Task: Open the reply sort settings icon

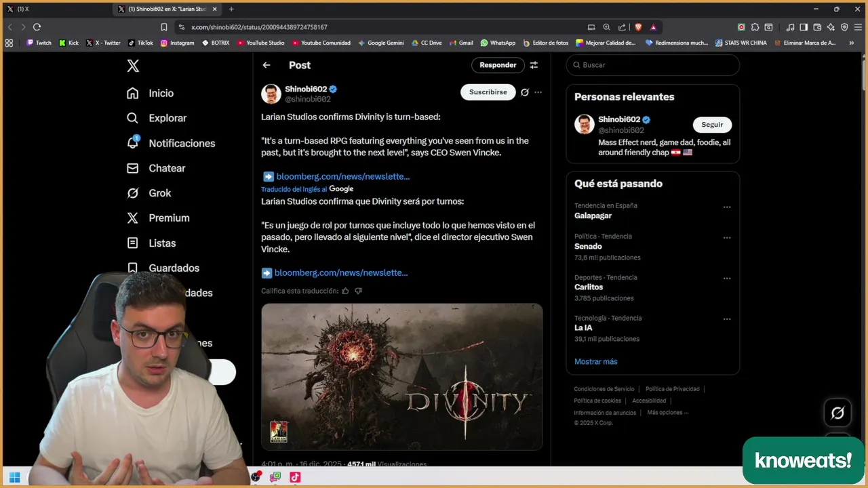Action: [x=534, y=65]
